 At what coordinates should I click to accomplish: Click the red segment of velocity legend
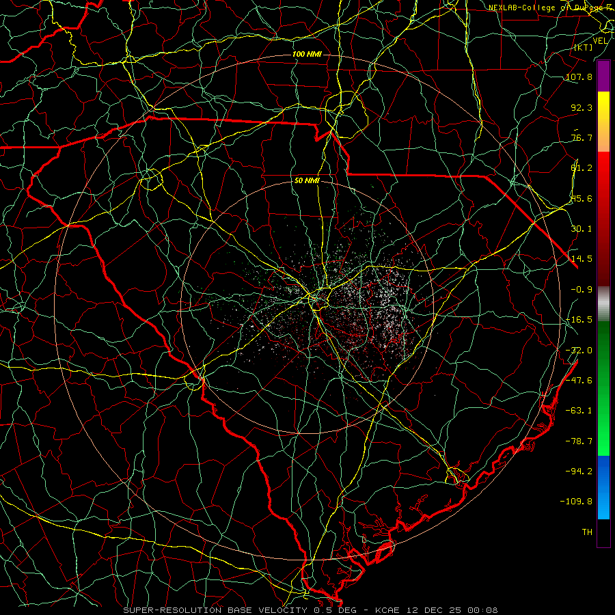[x=603, y=219]
